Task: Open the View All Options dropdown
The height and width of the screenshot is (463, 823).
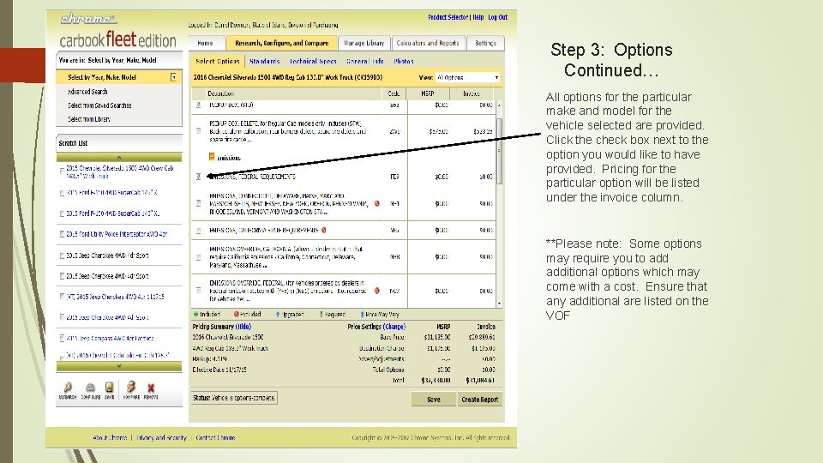Action: [467, 77]
